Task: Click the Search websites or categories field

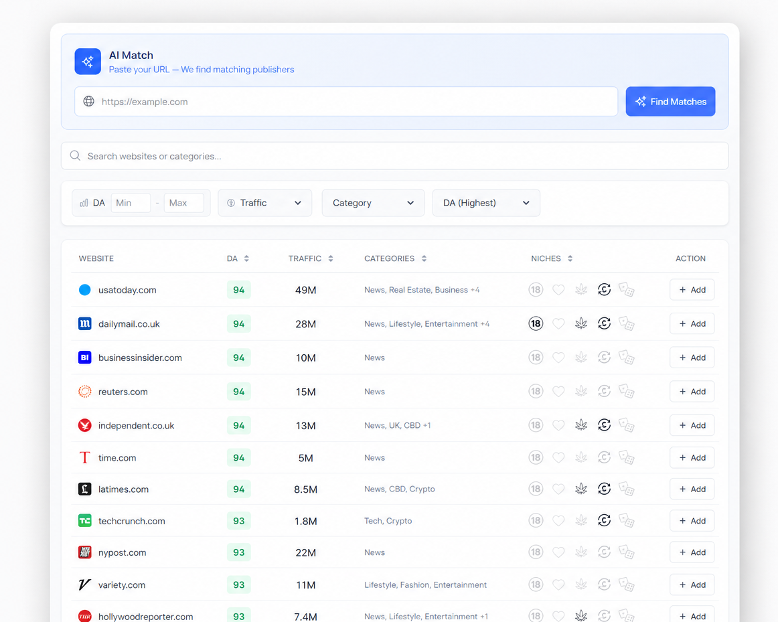Action: 395,156
